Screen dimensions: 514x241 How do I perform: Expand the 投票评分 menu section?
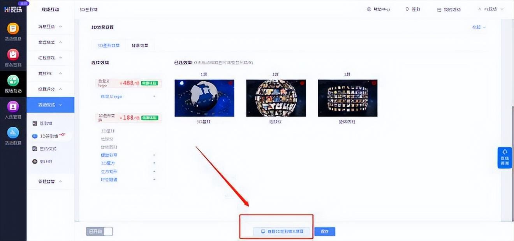pos(51,89)
